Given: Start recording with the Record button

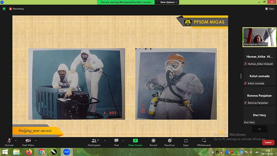Looking at the screenshot, I should 153,143.
